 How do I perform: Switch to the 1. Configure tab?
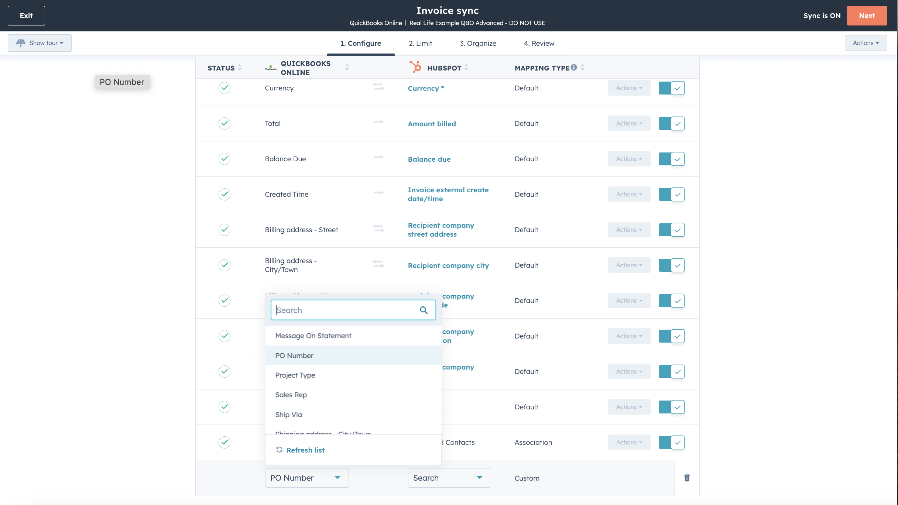(x=361, y=43)
